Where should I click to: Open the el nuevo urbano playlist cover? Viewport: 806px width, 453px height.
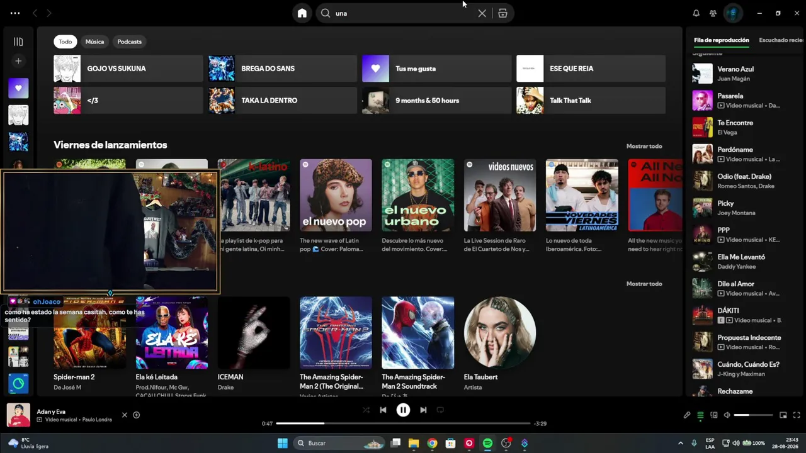pos(417,195)
